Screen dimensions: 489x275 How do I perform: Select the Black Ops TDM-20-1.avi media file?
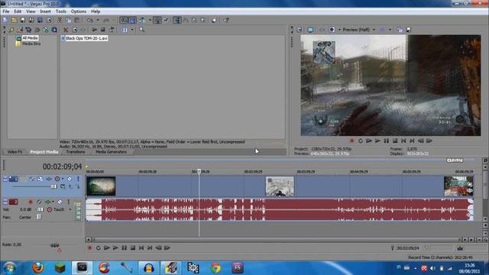click(86, 38)
